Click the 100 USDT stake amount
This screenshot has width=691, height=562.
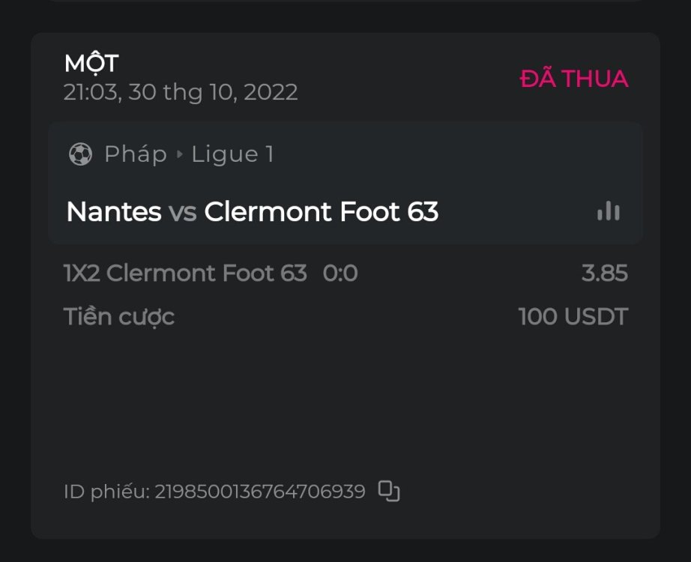pyautogui.click(x=573, y=317)
